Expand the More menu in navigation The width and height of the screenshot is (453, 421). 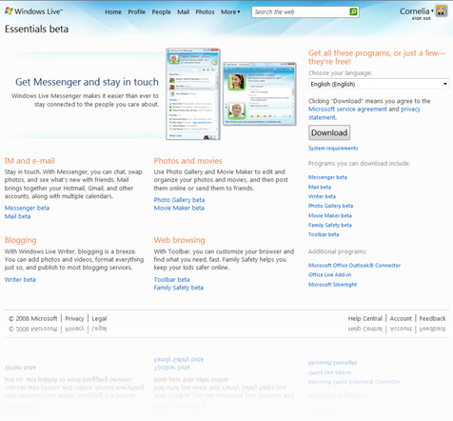(230, 12)
